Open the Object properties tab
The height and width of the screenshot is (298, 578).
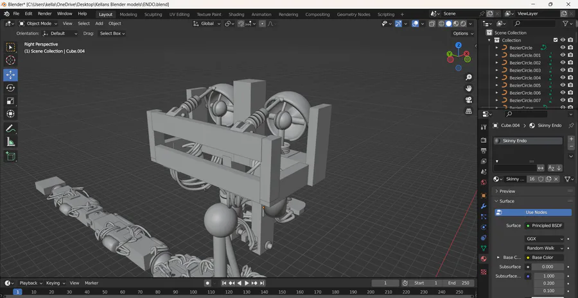pos(484,195)
